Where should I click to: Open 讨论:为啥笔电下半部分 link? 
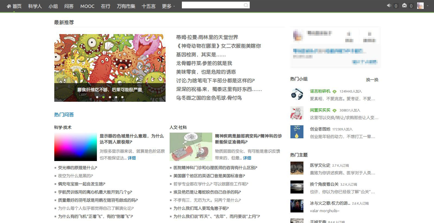tap(215, 81)
